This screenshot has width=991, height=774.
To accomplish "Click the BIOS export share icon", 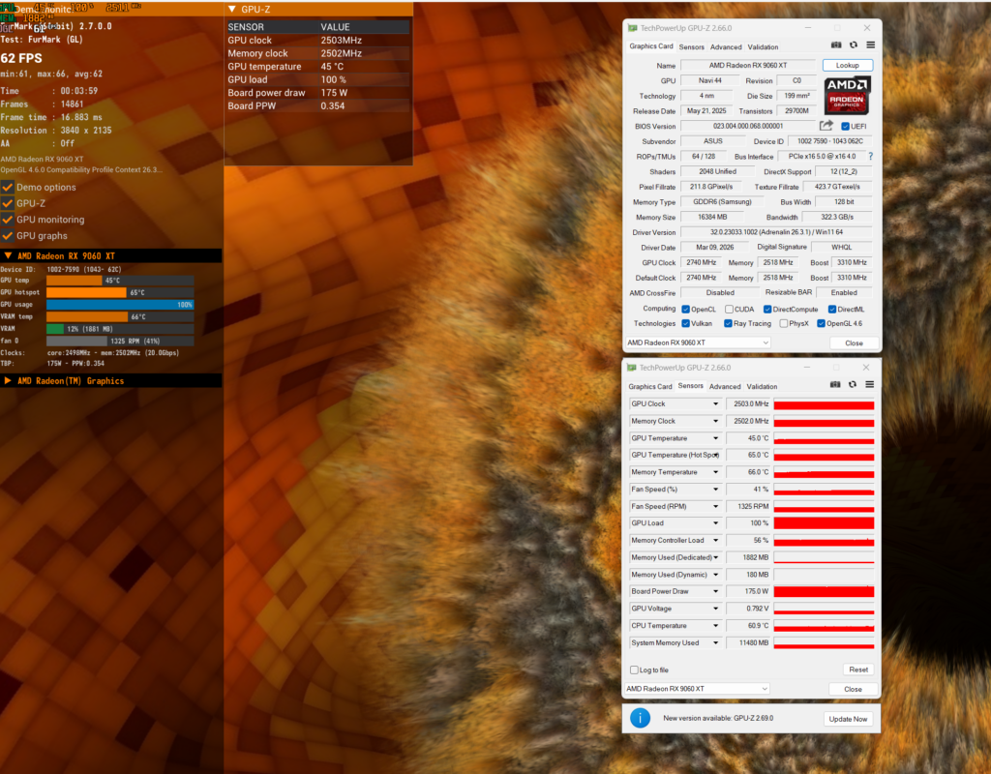I will click(826, 126).
